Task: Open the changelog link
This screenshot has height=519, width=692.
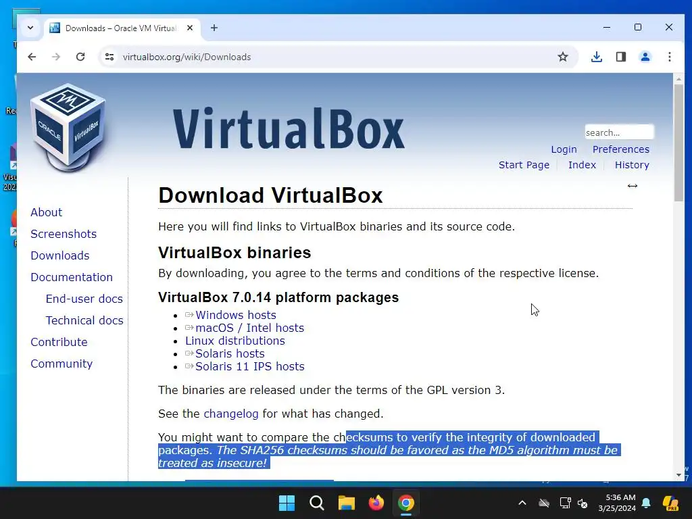Action: pyautogui.click(x=231, y=414)
